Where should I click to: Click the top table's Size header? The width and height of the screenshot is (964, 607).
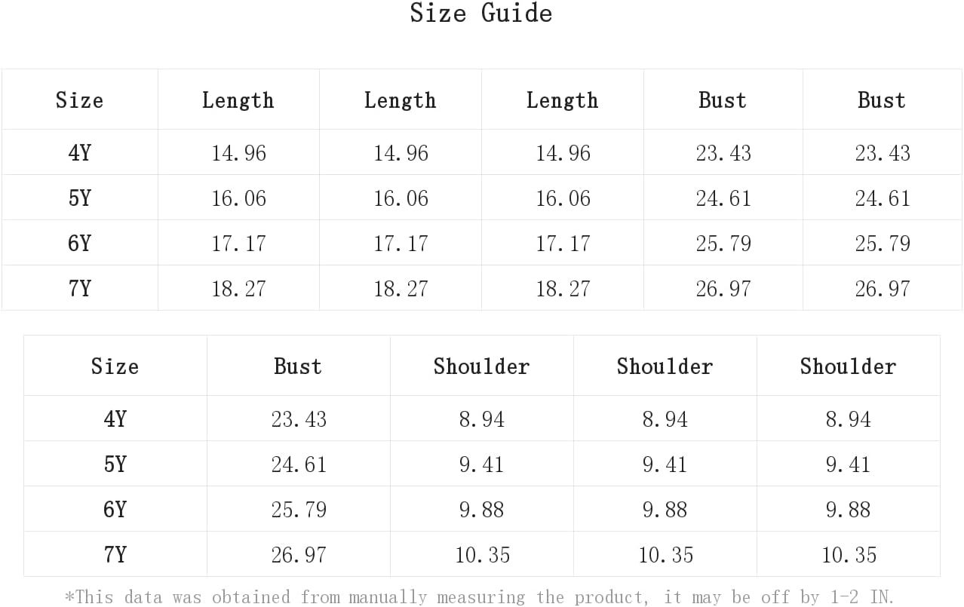click(x=79, y=100)
